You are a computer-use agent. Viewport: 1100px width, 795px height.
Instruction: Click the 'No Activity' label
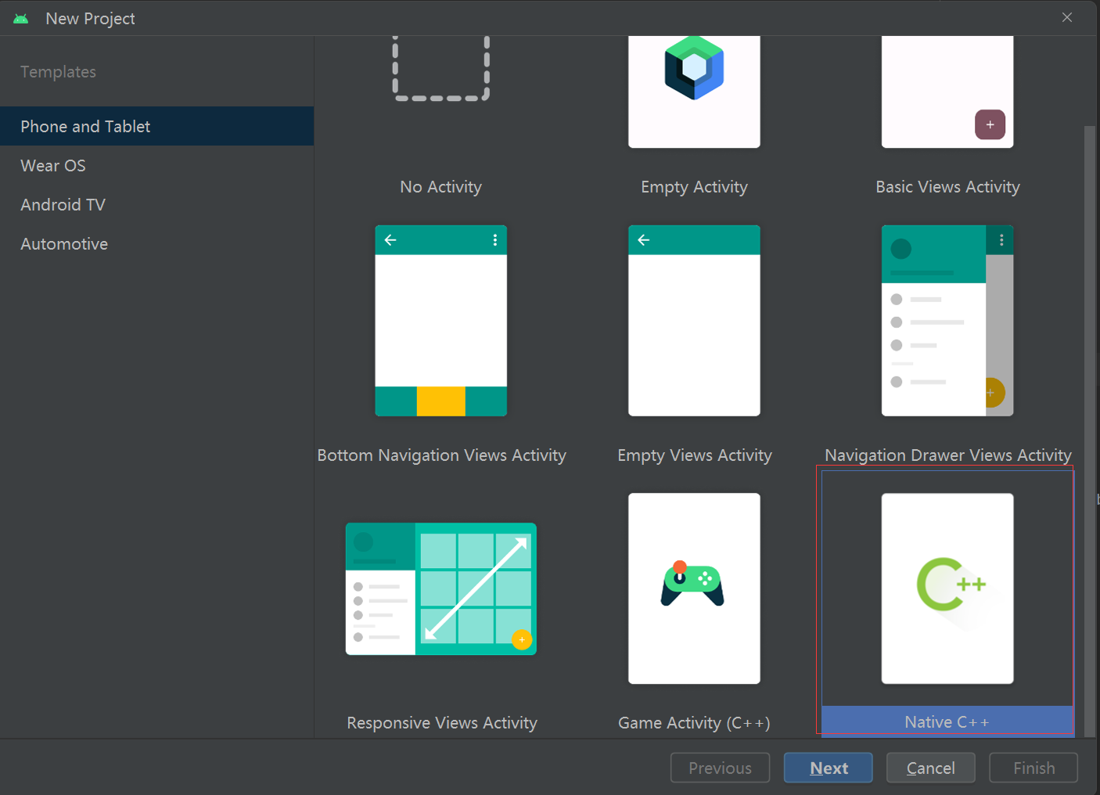click(441, 187)
